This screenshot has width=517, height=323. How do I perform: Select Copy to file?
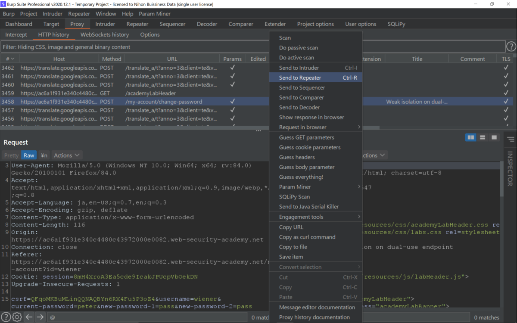[315, 247]
